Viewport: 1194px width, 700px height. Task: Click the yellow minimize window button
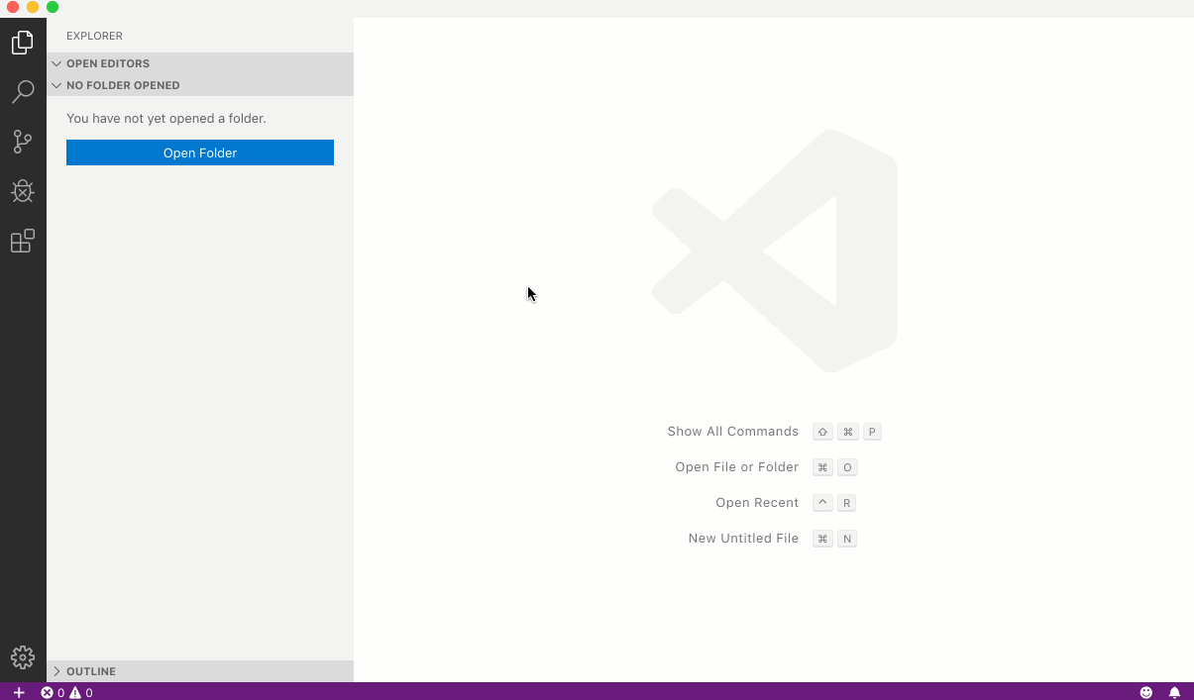point(33,7)
